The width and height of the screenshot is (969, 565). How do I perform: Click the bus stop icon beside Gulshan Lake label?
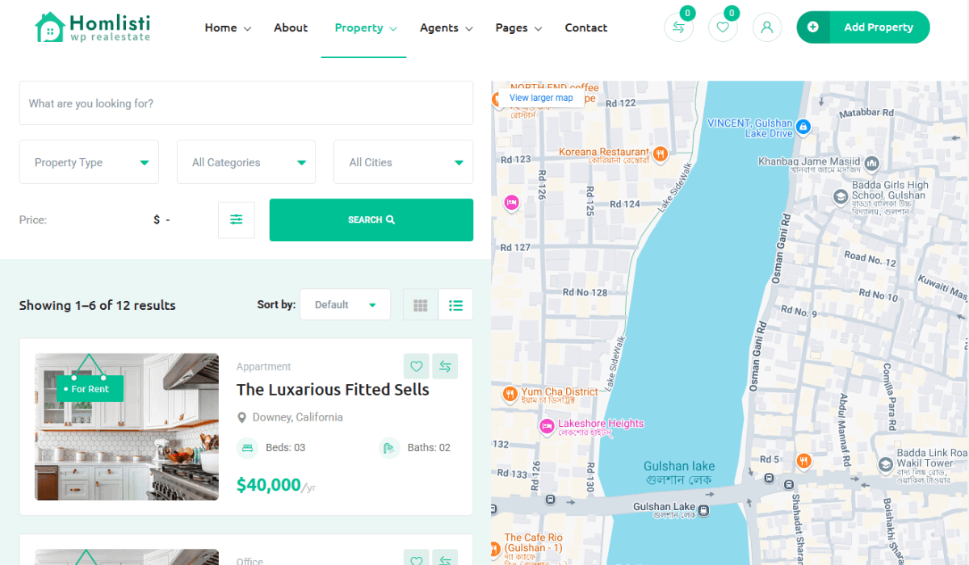[703, 510]
